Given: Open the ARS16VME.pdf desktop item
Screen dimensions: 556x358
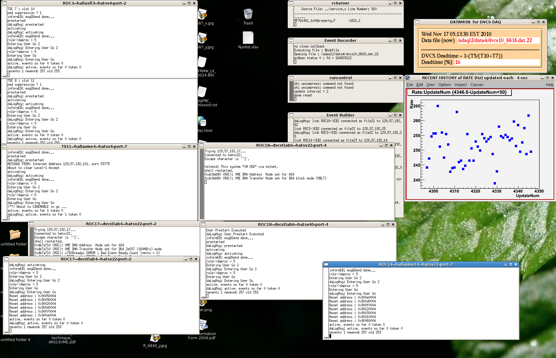Looking at the screenshot, I should 62,340.
